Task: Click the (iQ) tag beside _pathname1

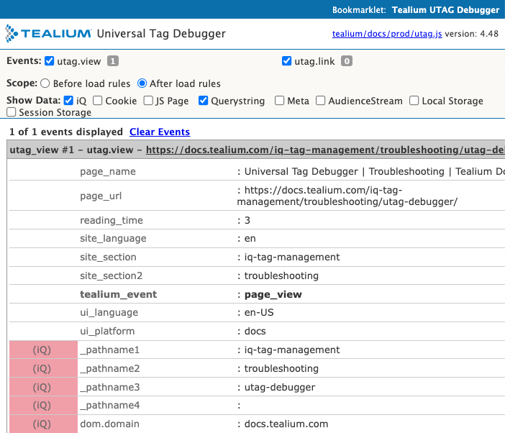Action: pos(42,350)
